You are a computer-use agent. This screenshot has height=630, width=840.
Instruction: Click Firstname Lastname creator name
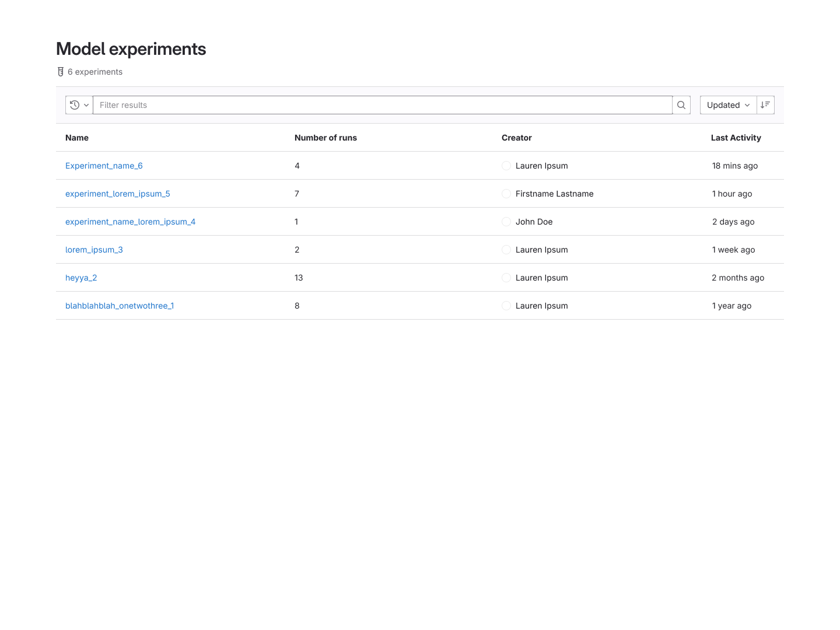tap(555, 194)
